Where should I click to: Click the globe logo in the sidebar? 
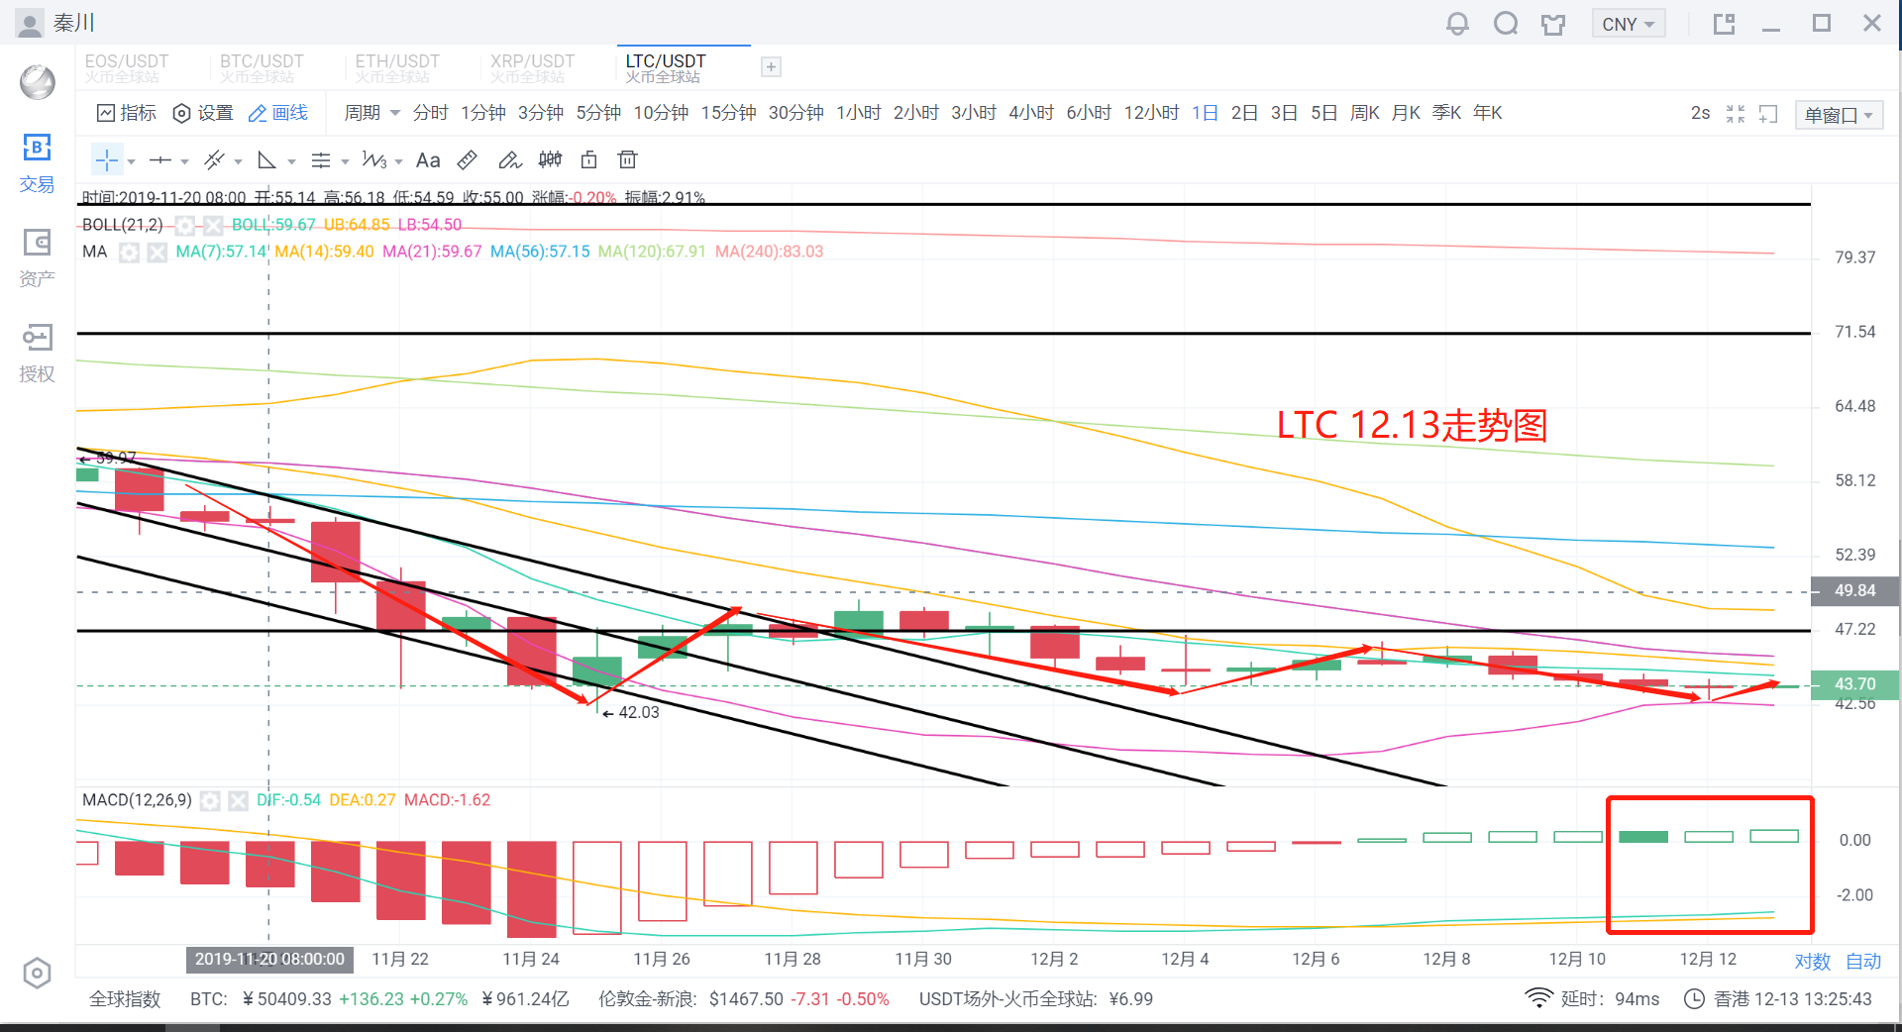point(38,82)
